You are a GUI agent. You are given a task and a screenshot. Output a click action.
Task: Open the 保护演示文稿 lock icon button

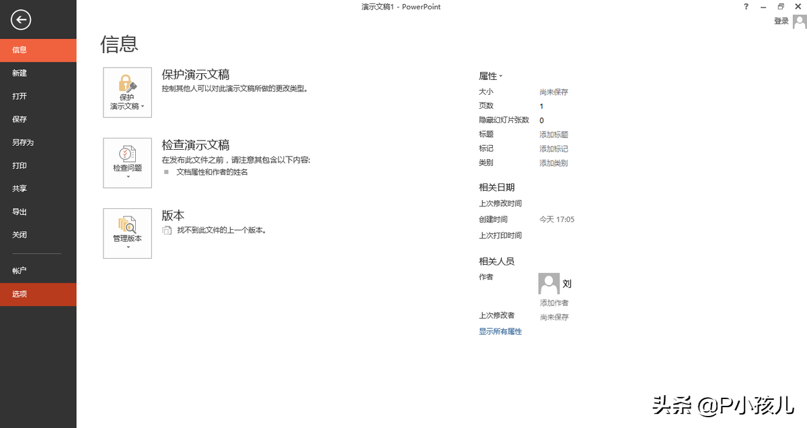coord(127,93)
